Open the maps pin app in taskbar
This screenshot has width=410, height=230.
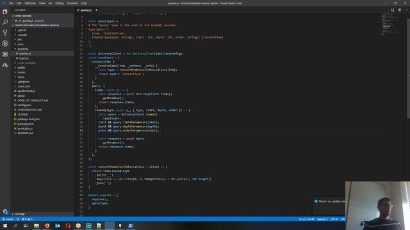120,226
